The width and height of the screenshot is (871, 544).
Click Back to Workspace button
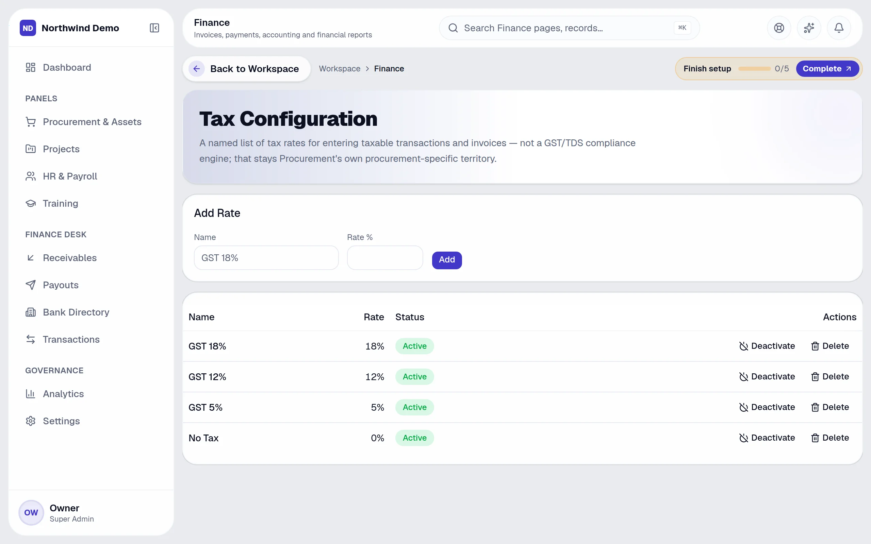click(247, 69)
